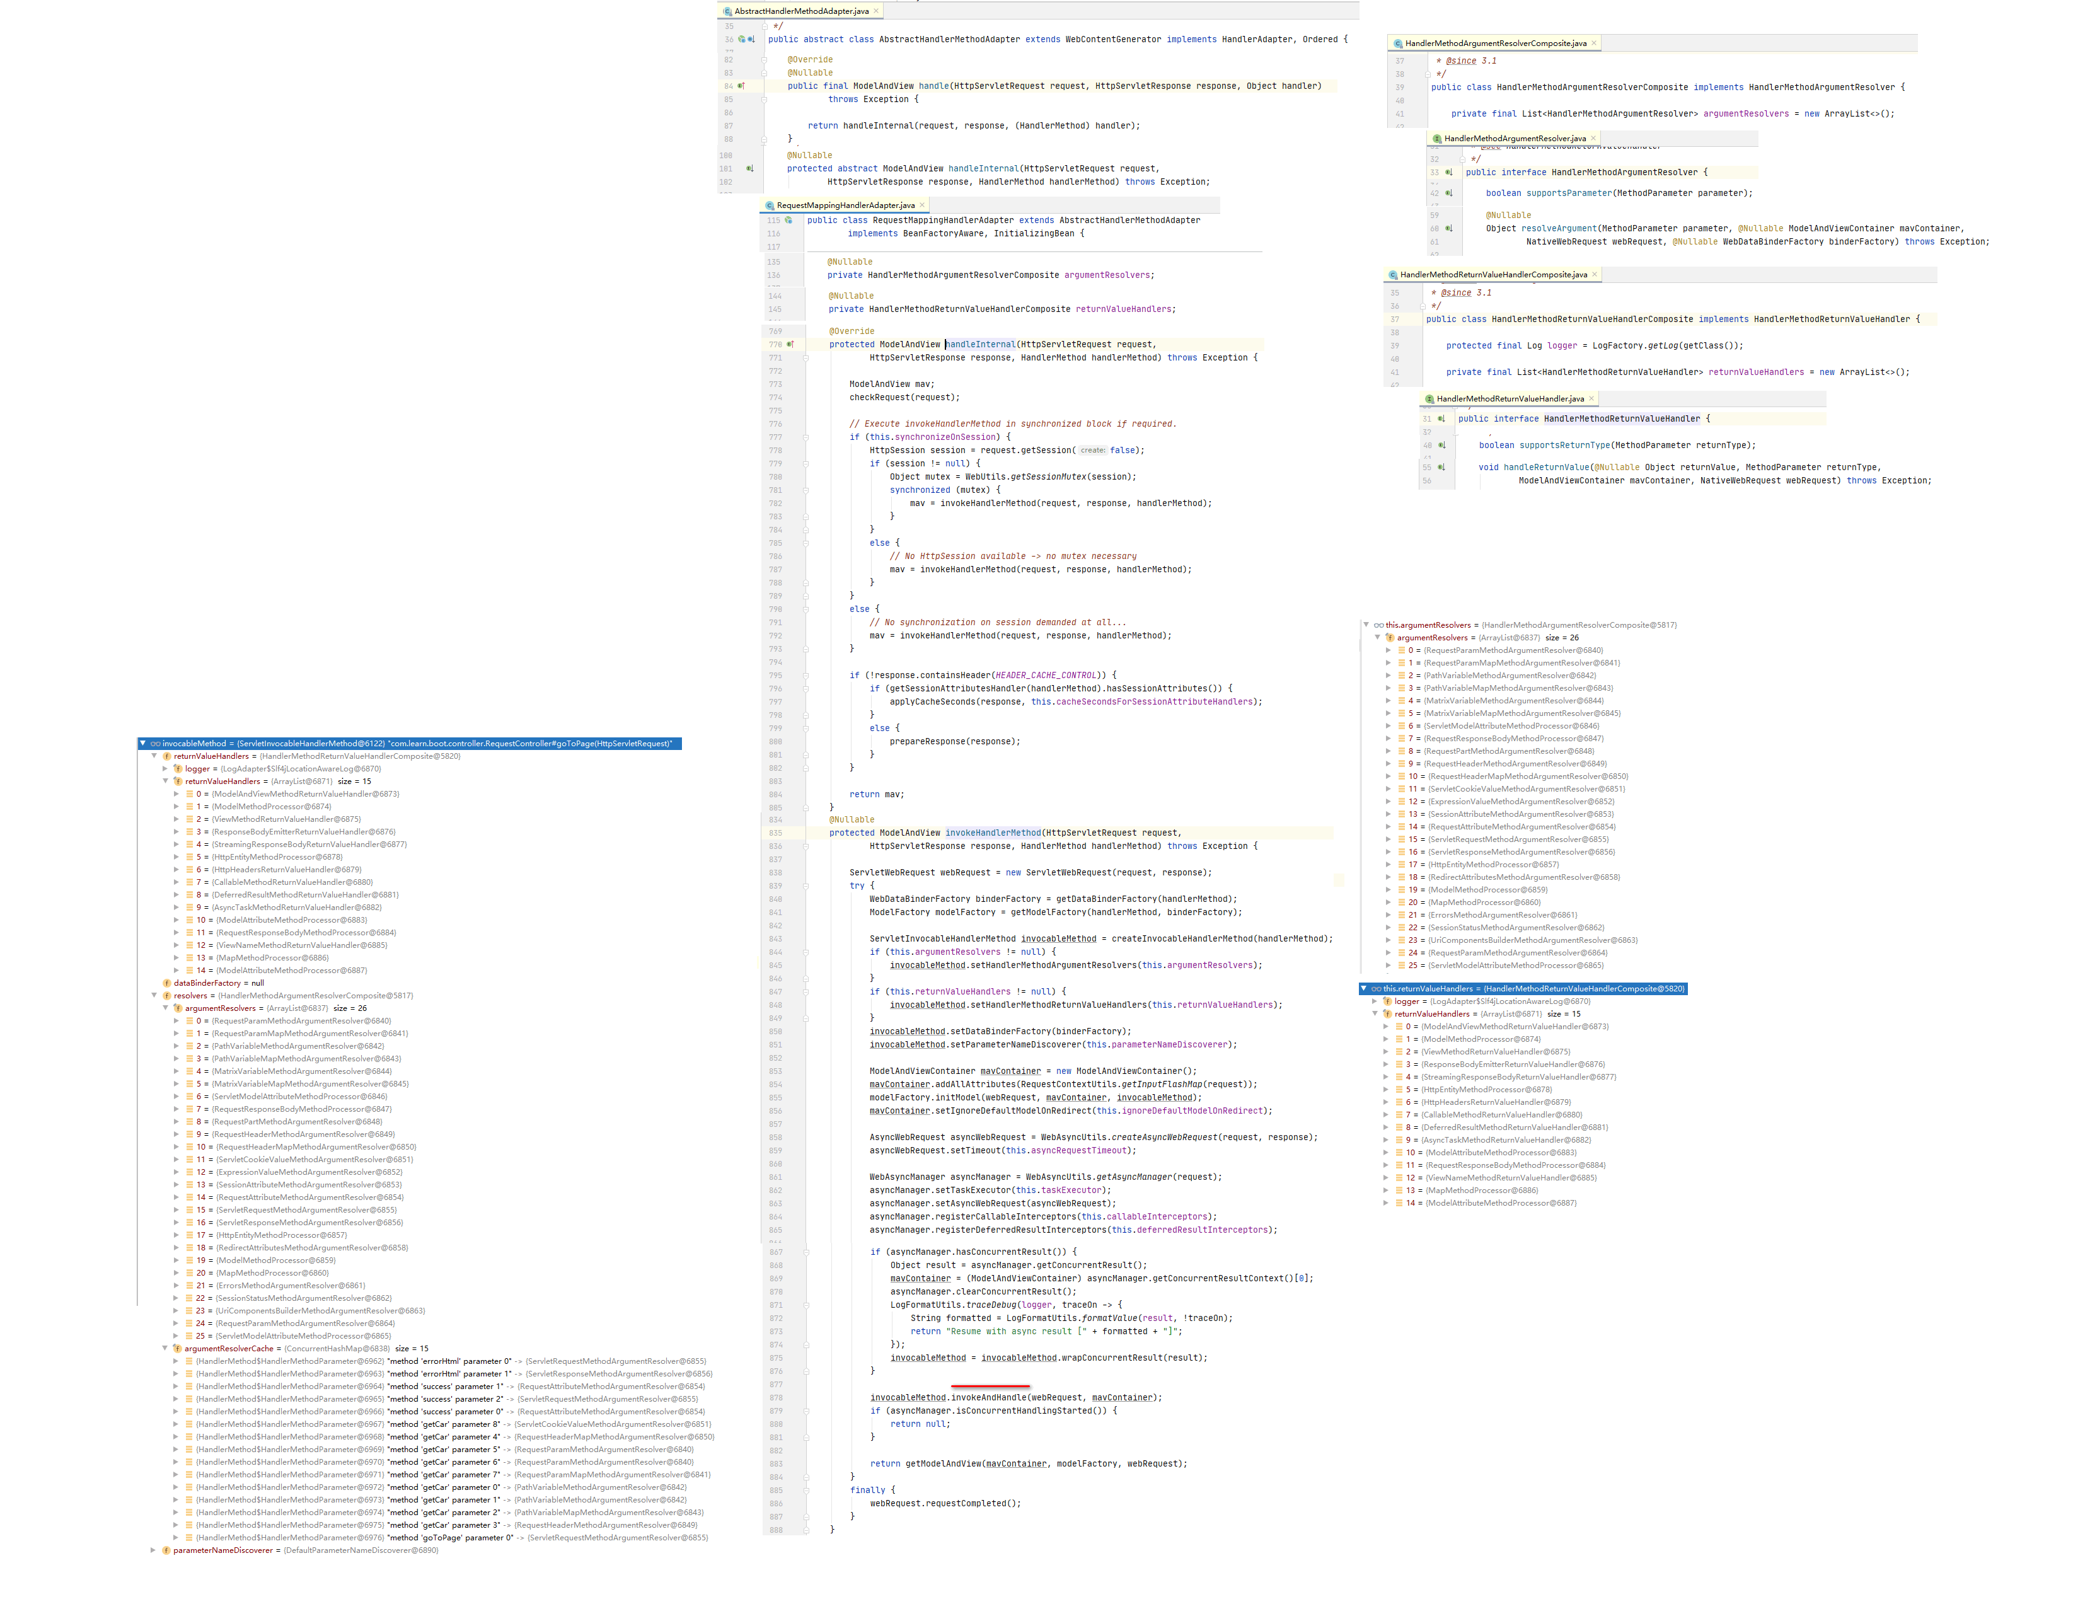Expand the 'getCar' parameter 8 cache entry

[x=176, y=1424]
